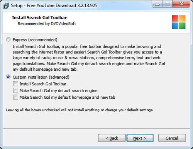
Task: Tick default homepage and new tab checkbox
Action: pos(15,97)
